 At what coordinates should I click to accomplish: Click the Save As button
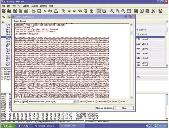tap(18, 102)
